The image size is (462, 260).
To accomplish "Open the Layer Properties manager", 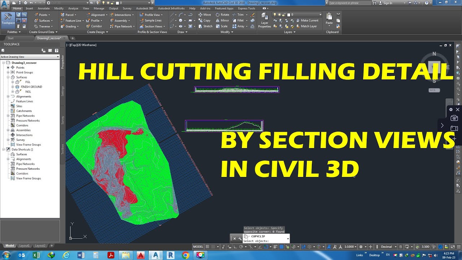I will click(x=265, y=20).
